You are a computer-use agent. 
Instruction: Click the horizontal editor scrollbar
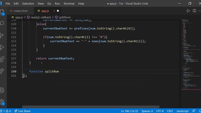[91, 107]
